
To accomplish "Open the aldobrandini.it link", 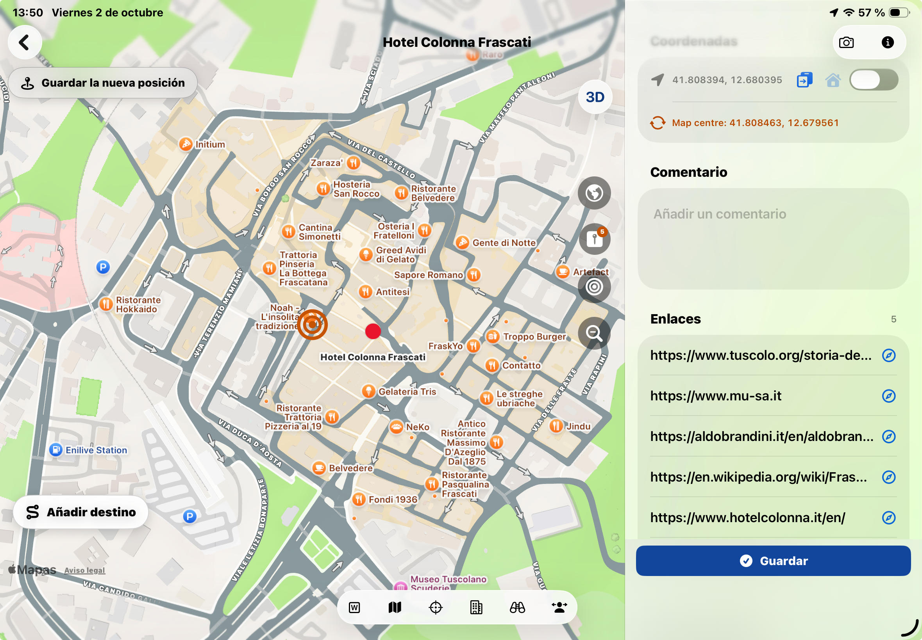I will pyautogui.click(x=761, y=436).
